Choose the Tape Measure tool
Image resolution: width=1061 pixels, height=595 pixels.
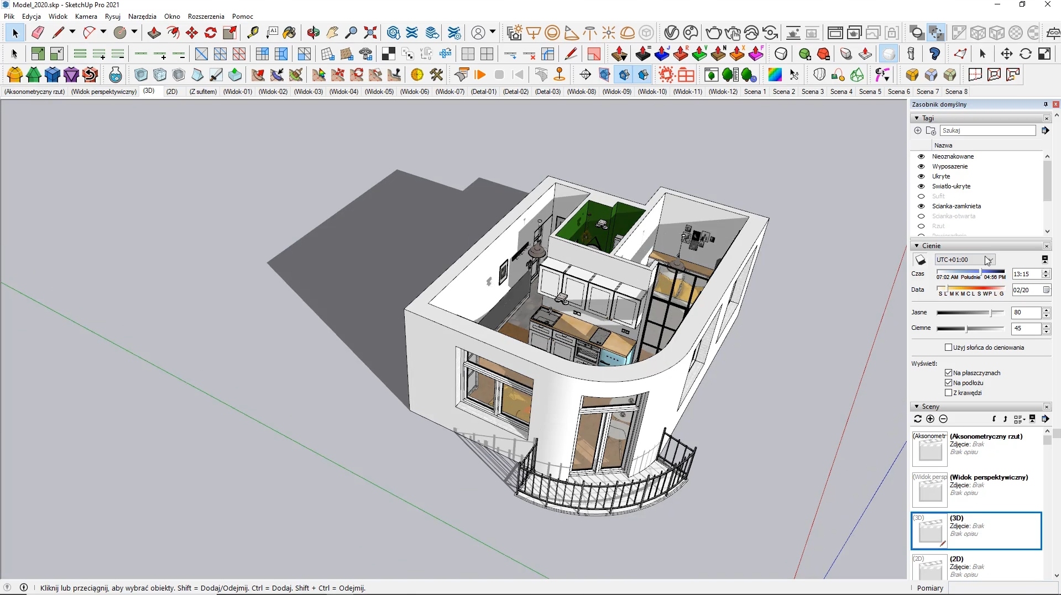[x=253, y=33]
